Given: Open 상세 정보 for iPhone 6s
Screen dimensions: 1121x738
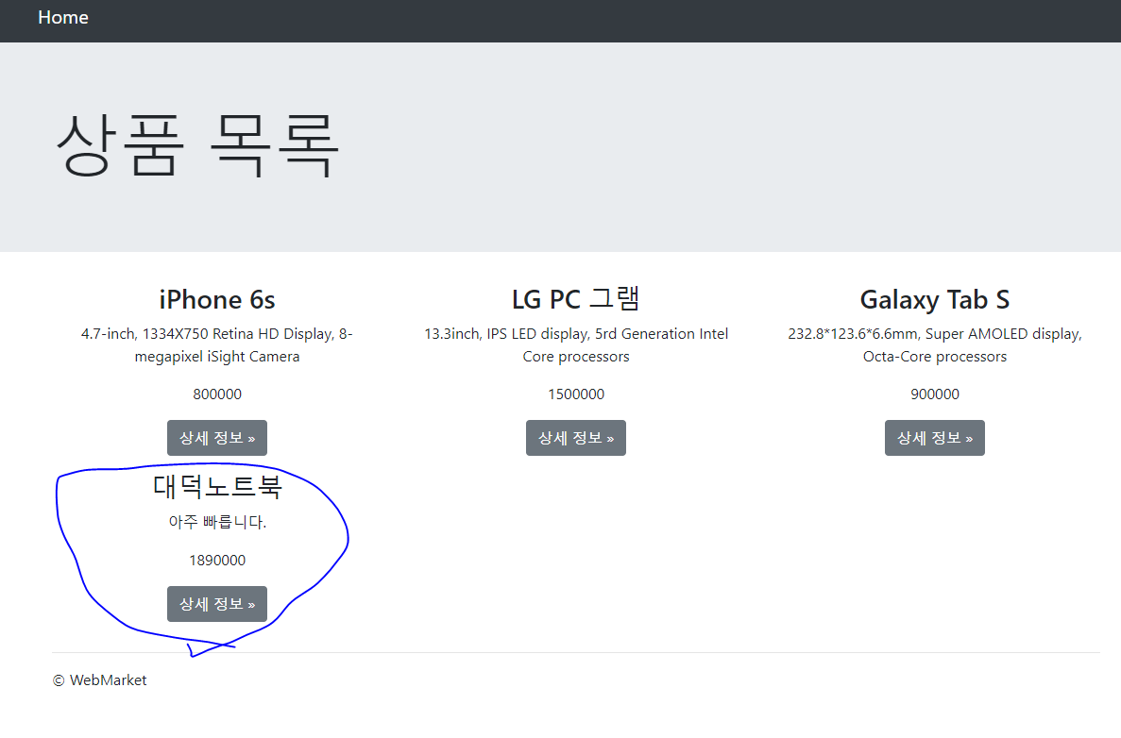Looking at the screenshot, I should (x=217, y=438).
